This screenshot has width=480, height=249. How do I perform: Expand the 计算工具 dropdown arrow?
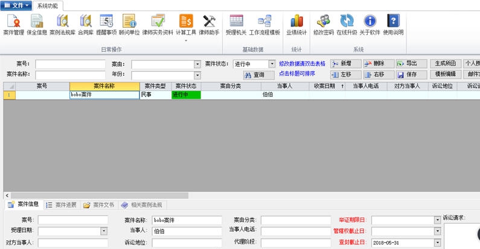click(186, 40)
